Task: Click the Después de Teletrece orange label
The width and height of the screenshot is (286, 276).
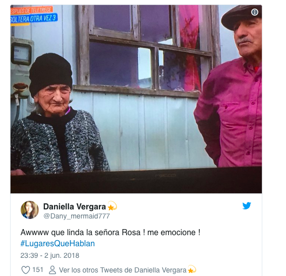Action: pyautogui.click(x=32, y=10)
